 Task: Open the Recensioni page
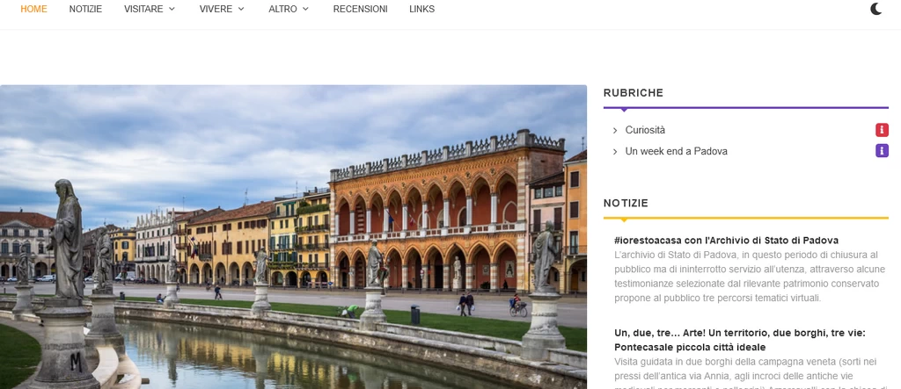(360, 9)
